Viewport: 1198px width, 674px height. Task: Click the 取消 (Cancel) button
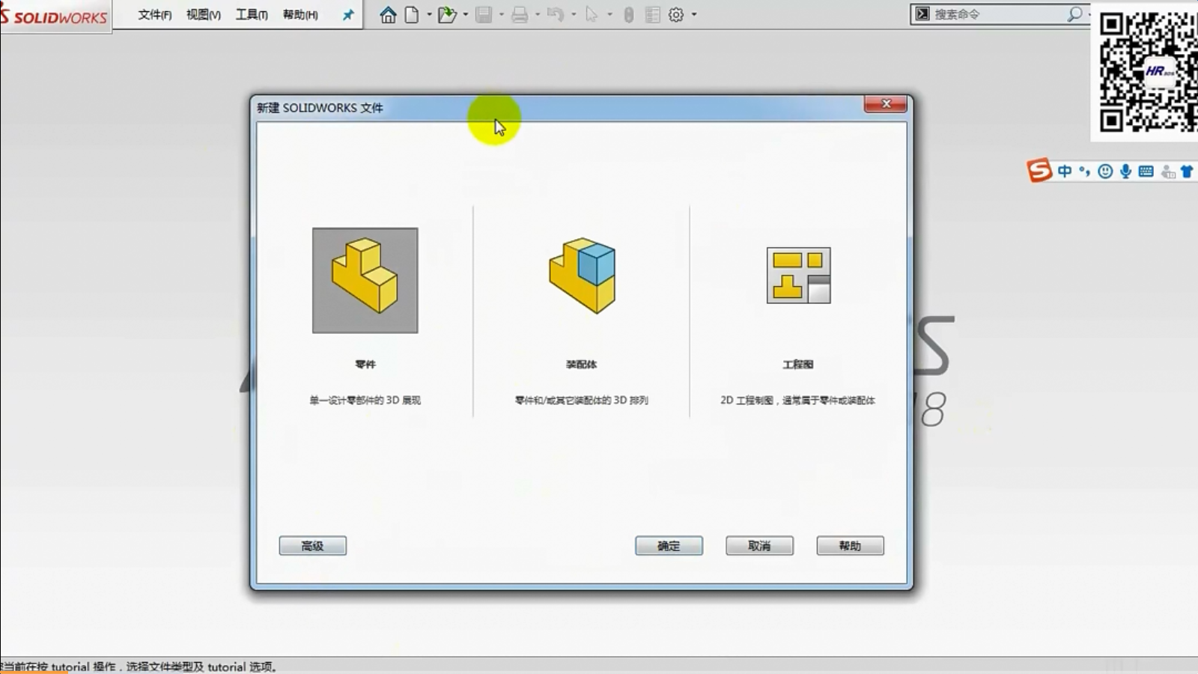coord(759,546)
